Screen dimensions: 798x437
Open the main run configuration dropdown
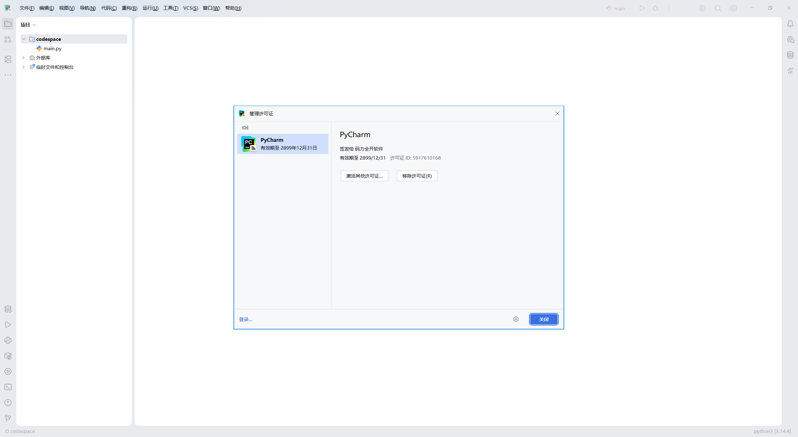tap(619, 8)
